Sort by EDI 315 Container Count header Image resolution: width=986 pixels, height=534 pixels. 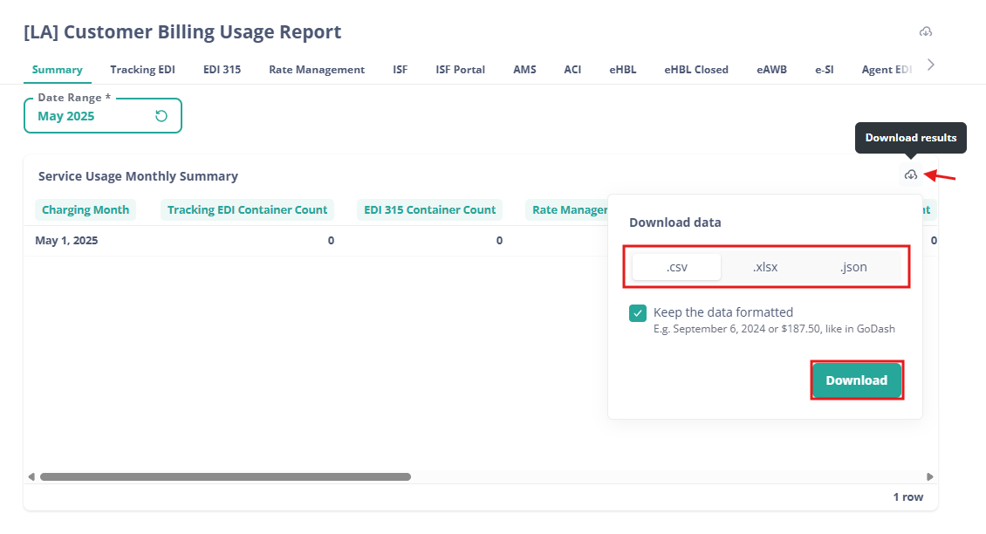pos(429,209)
